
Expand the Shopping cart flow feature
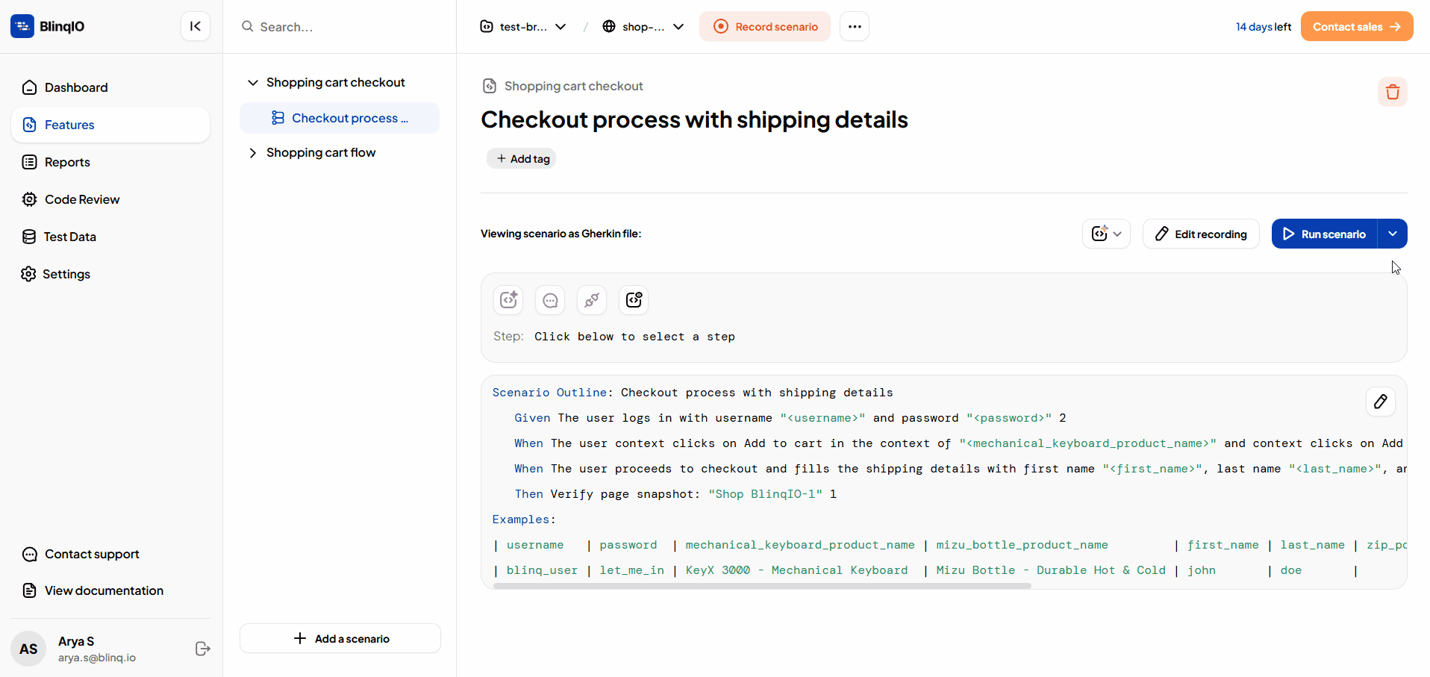(x=252, y=153)
